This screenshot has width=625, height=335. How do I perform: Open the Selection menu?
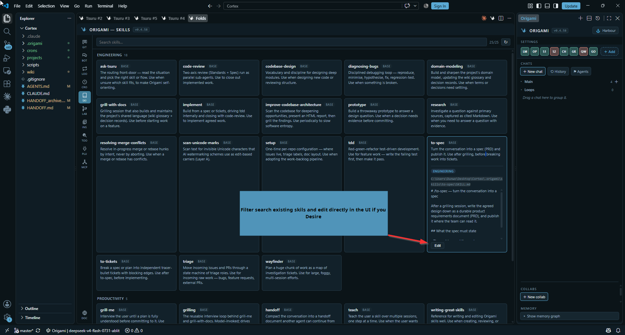click(46, 6)
